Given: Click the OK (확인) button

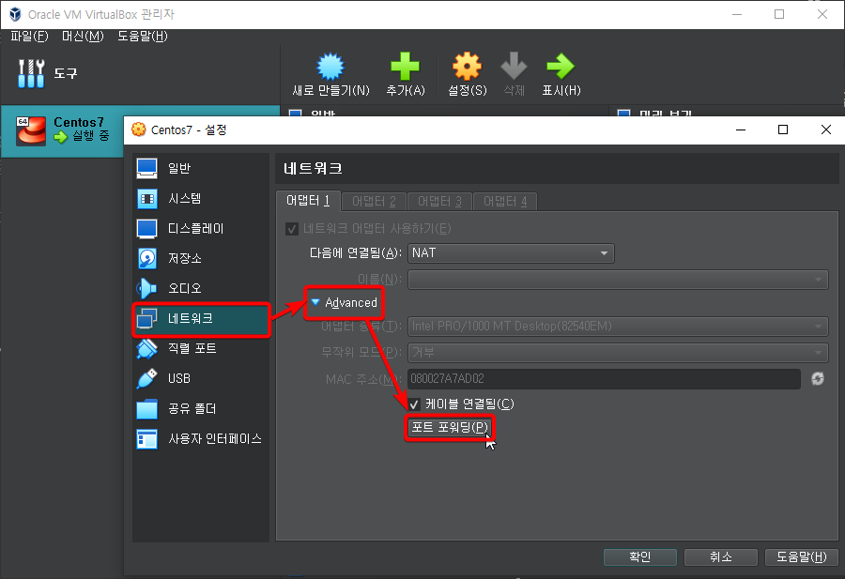Looking at the screenshot, I should click(x=639, y=556).
